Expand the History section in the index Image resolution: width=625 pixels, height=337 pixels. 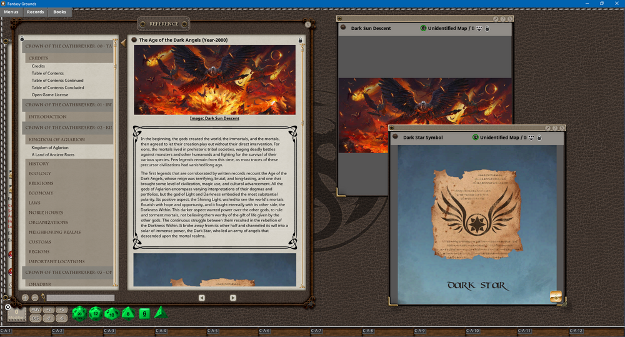(39, 164)
